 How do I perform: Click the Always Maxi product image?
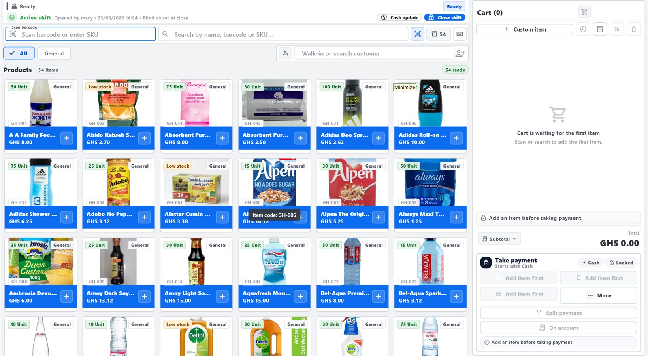point(431,182)
